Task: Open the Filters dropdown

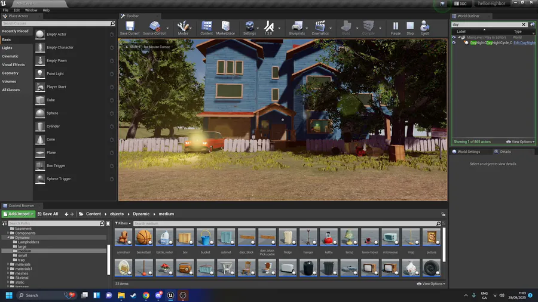Action: coord(123,223)
